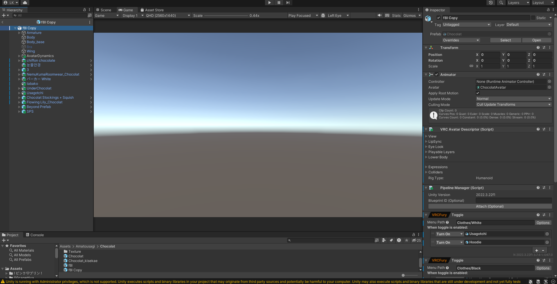Open the f8l Copy game object icon in Inspector
This screenshot has width=557, height=284.
click(x=428, y=19)
